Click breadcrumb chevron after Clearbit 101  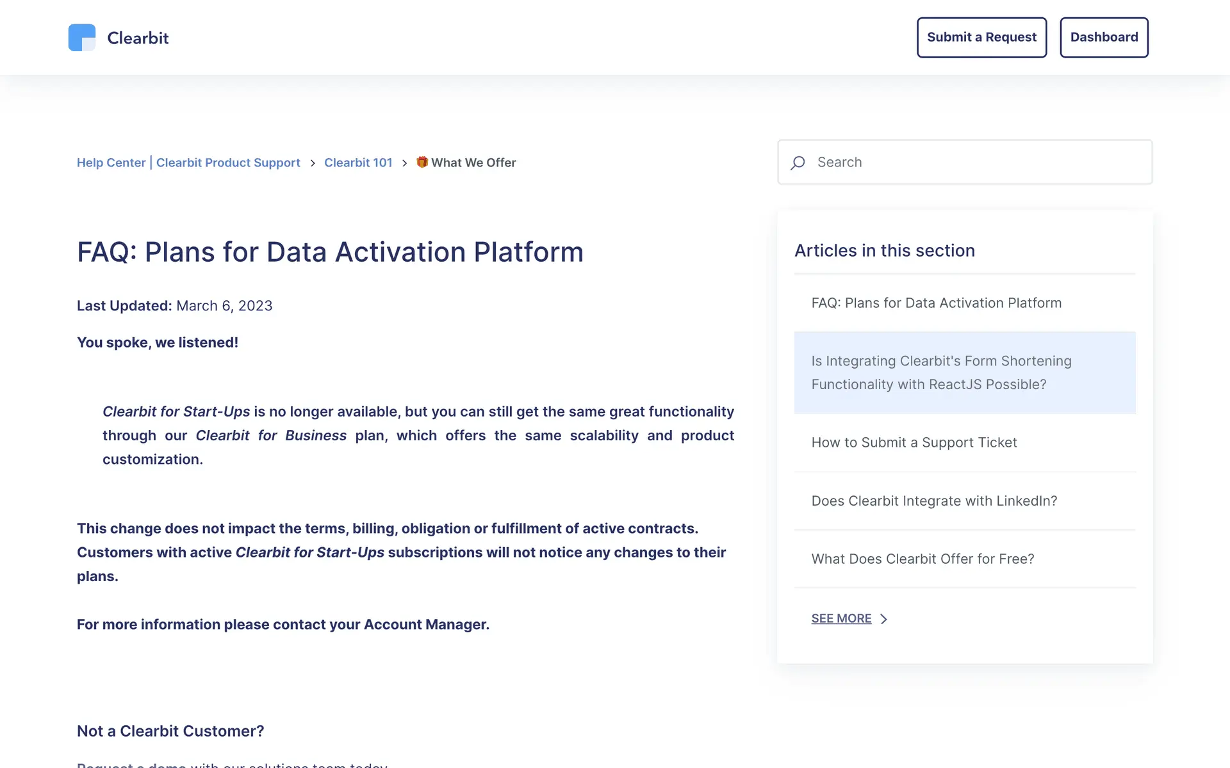coord(404,163)
